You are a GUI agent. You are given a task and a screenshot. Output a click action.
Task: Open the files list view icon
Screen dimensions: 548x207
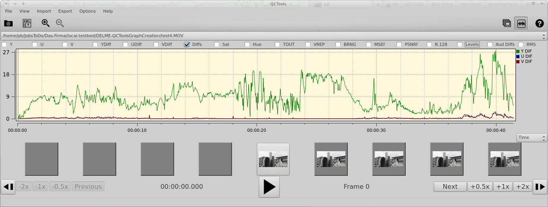tap(506, 23)
